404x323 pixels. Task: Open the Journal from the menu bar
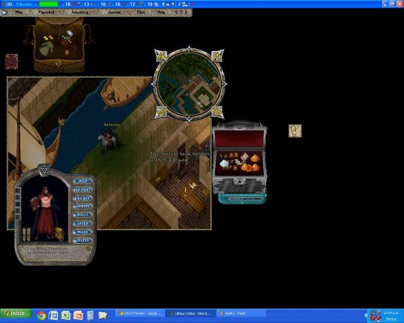[114, 12]
